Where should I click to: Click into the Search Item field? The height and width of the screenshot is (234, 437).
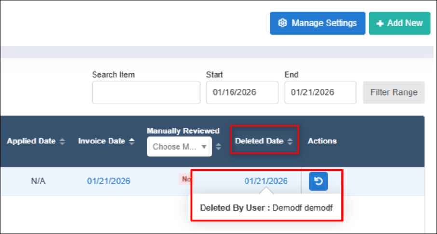click(146, 92)
